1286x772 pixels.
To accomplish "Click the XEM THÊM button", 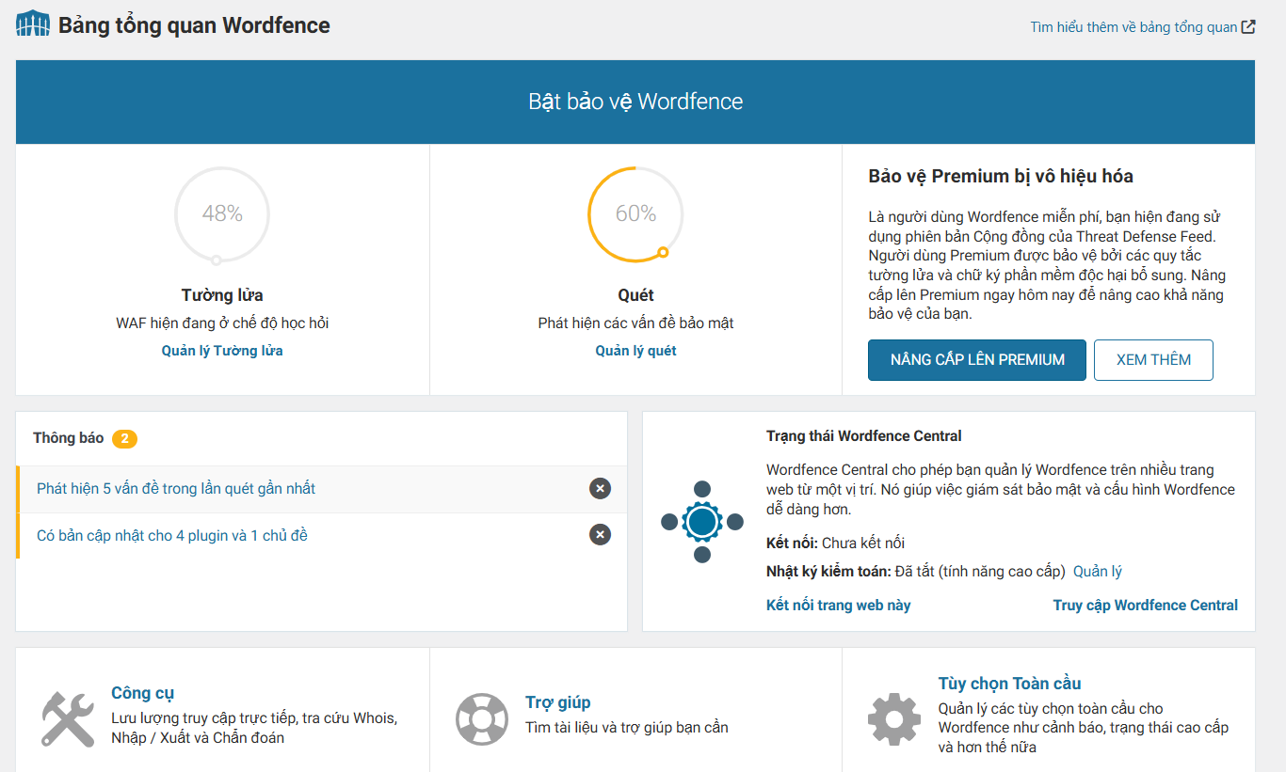I will click(x=1153, y=360).
